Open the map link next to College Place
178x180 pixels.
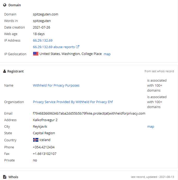(x=107, y=54)
